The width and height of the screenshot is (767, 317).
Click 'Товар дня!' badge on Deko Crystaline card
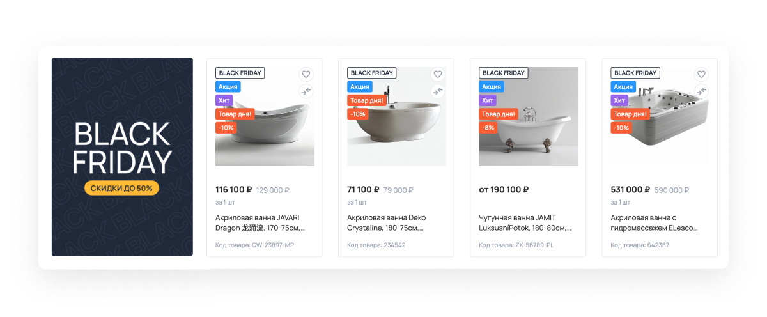click(x=367, y=100)
